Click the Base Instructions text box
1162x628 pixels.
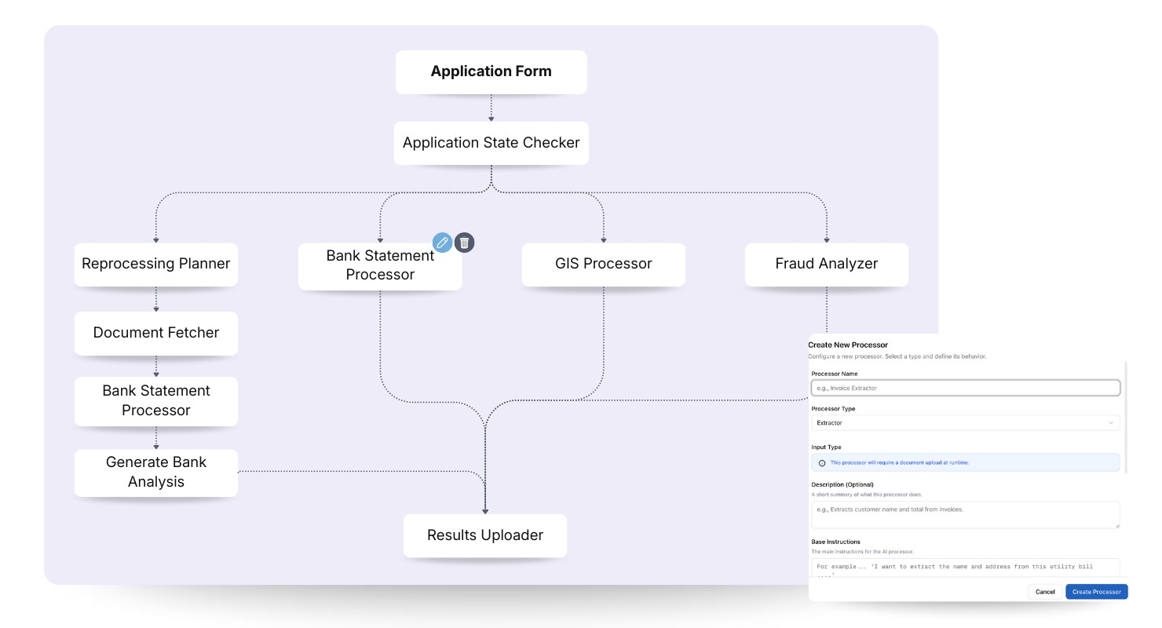tap(964, 568)
